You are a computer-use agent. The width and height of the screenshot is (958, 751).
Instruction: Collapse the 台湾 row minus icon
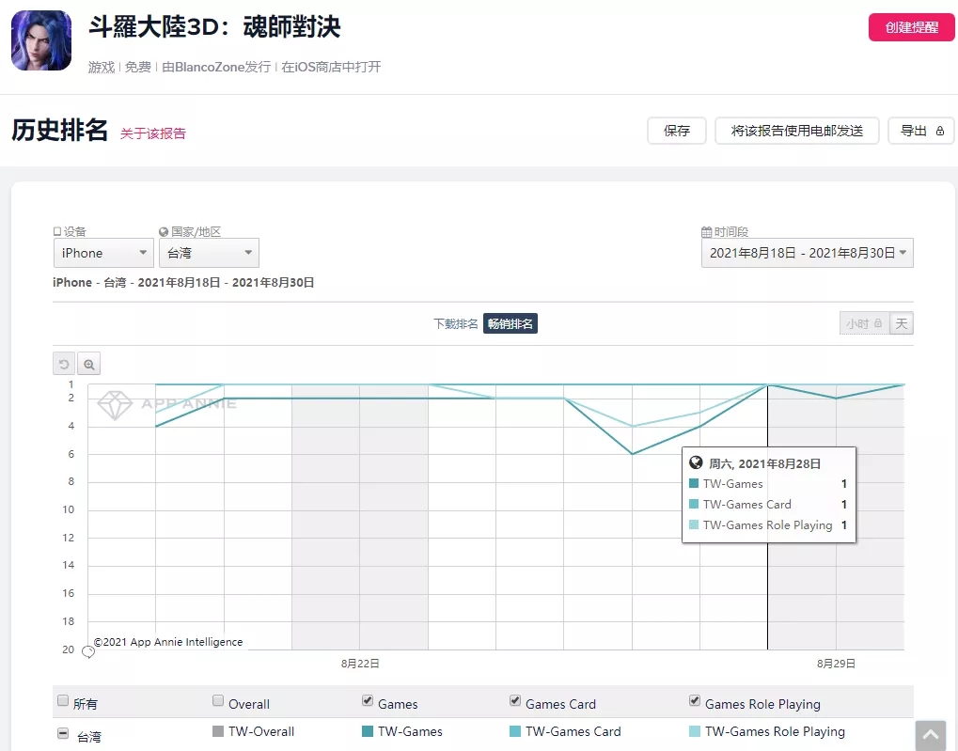tap(63, 733)
